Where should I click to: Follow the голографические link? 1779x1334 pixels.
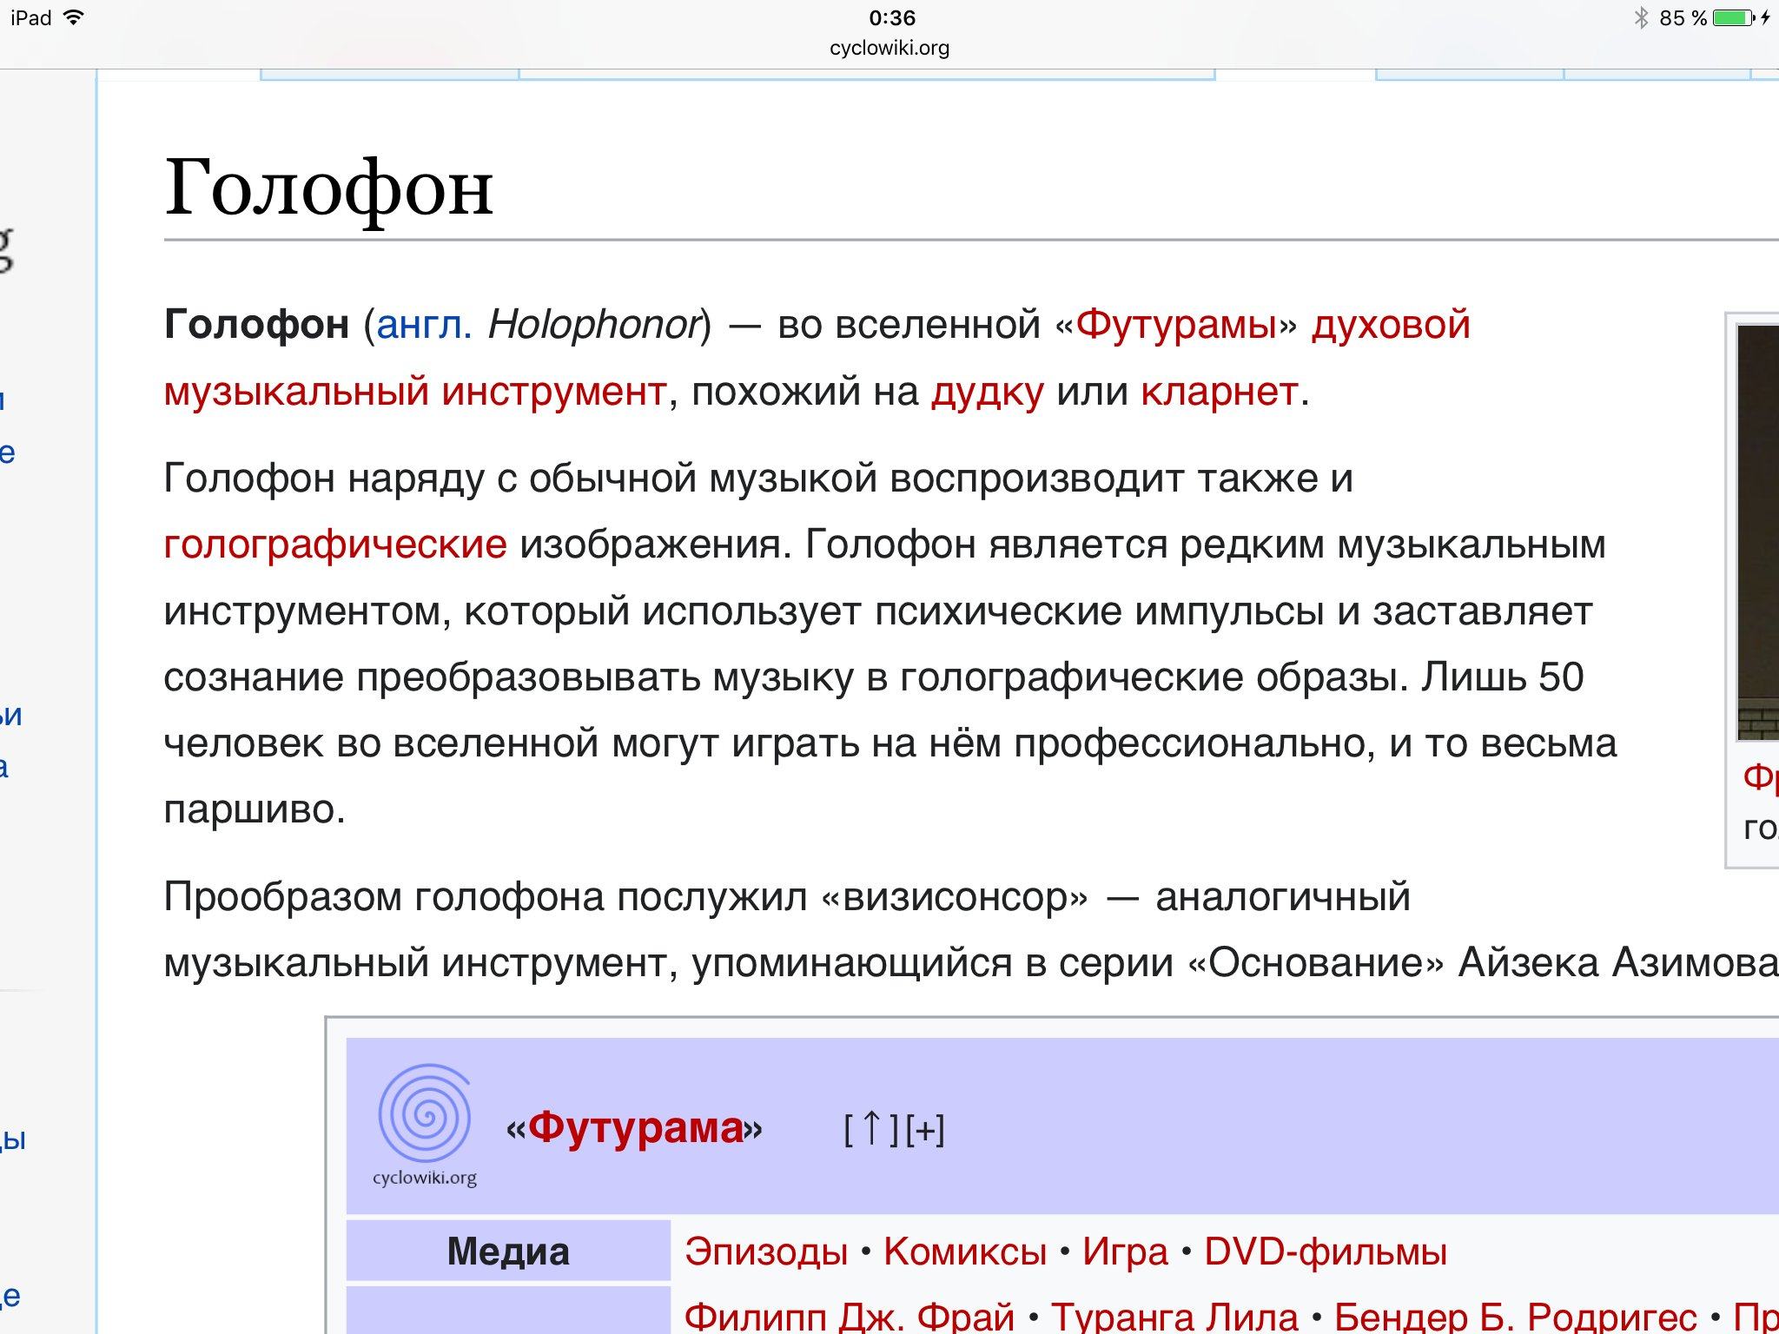pyautogui.click(x=335, y=545)
